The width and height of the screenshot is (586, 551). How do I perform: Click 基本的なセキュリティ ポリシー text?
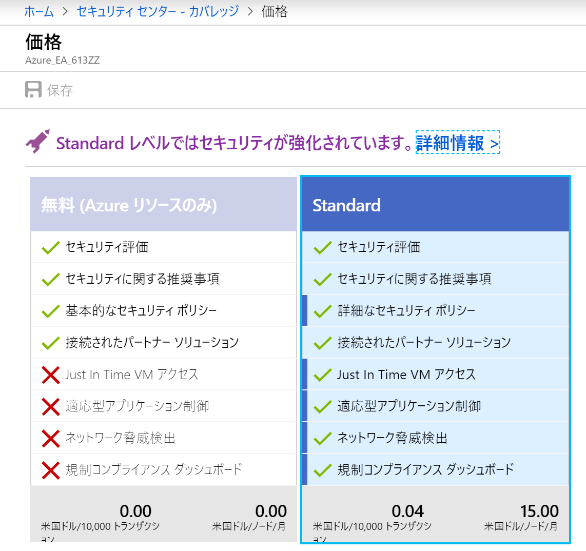point(141,310)
